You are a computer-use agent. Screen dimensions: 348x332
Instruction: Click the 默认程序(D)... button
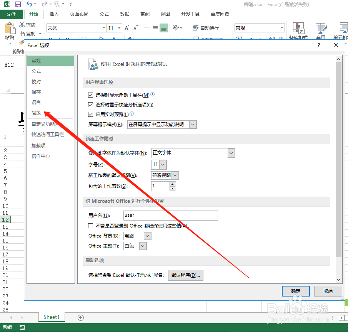(x=186, y=275)
